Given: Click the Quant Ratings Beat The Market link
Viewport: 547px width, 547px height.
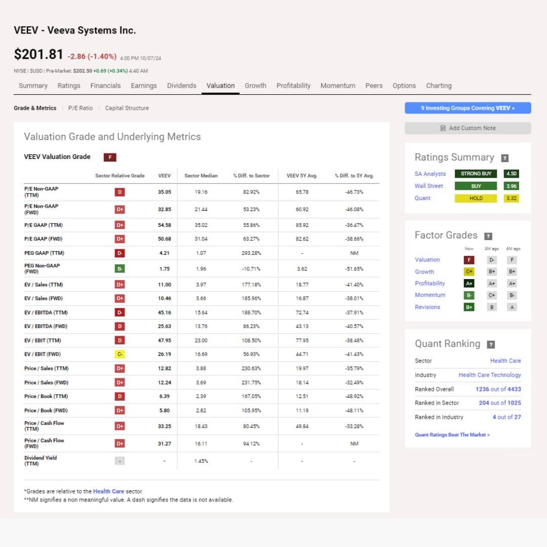Looking at the screenshot, I should (452, 435).
